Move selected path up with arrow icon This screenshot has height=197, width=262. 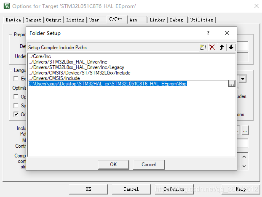tap(222, 47)
